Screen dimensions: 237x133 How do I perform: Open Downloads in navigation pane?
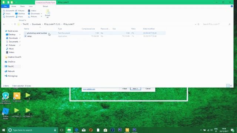tap(12, 38)
